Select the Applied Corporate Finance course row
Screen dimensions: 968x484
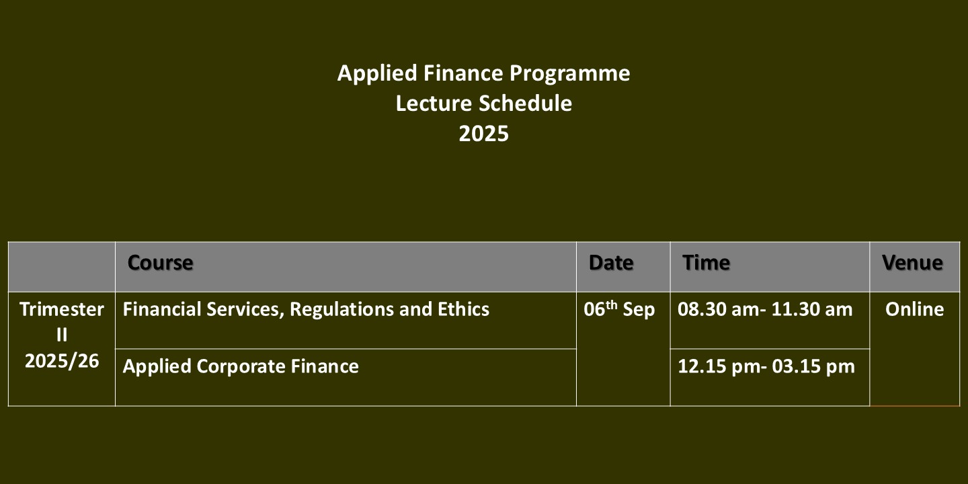click(x=346, y=377)
